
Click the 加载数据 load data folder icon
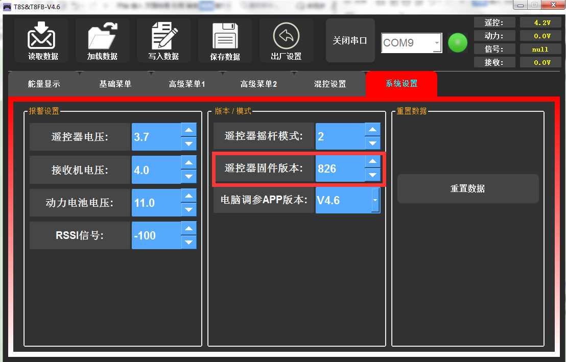coord(103,37)
